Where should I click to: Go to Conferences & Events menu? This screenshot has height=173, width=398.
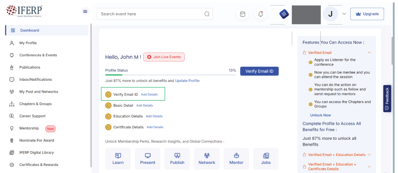pyautogui.click(x=38, y=55)
